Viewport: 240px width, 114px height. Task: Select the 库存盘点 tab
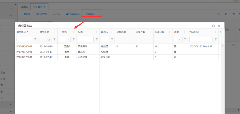(38, 6)
